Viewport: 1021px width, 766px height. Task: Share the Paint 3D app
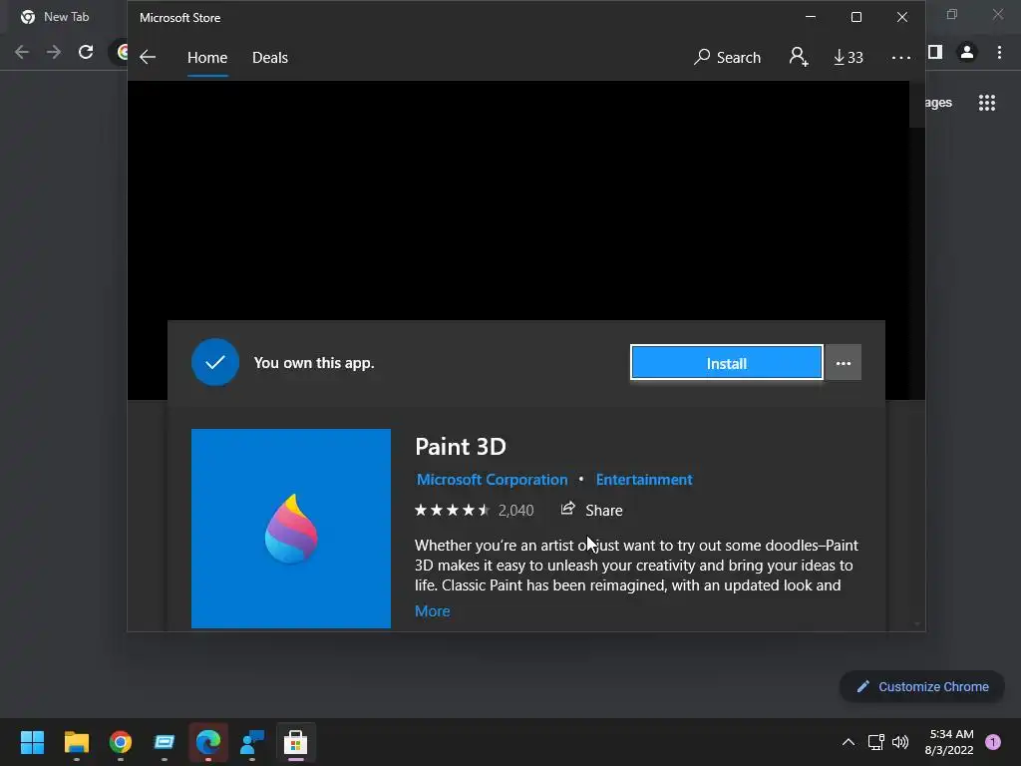[591, 510]
